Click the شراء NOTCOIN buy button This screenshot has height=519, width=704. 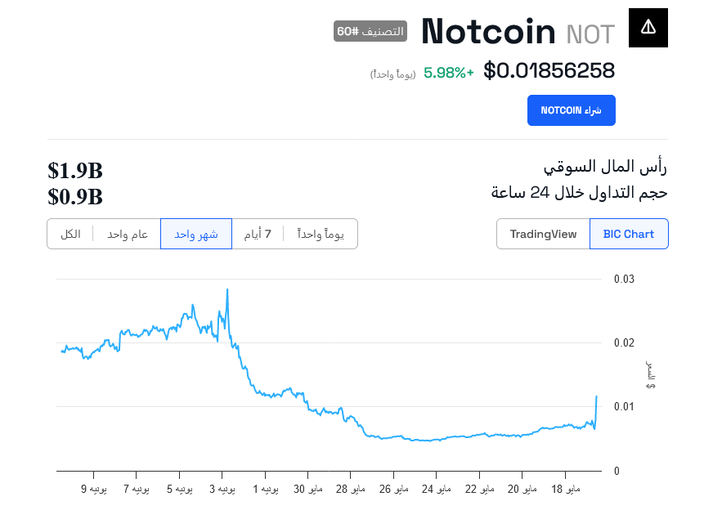(571, 110)
